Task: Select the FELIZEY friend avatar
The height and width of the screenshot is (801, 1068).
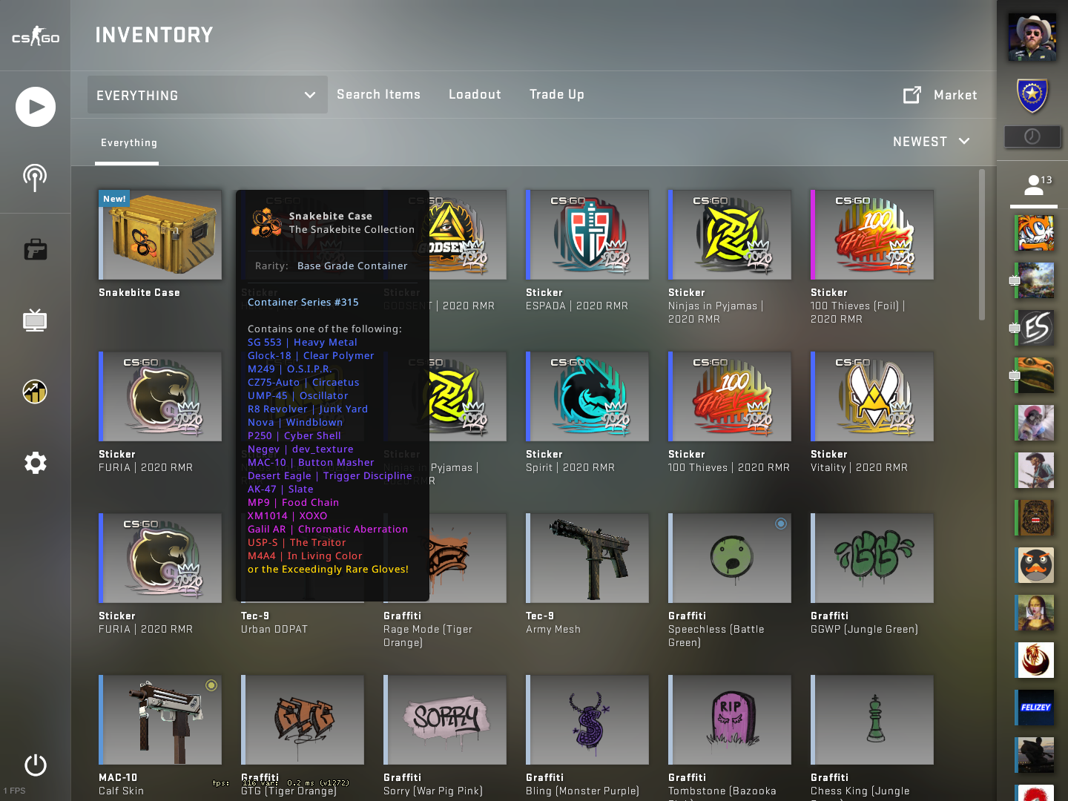Action: pos(1035,708)
